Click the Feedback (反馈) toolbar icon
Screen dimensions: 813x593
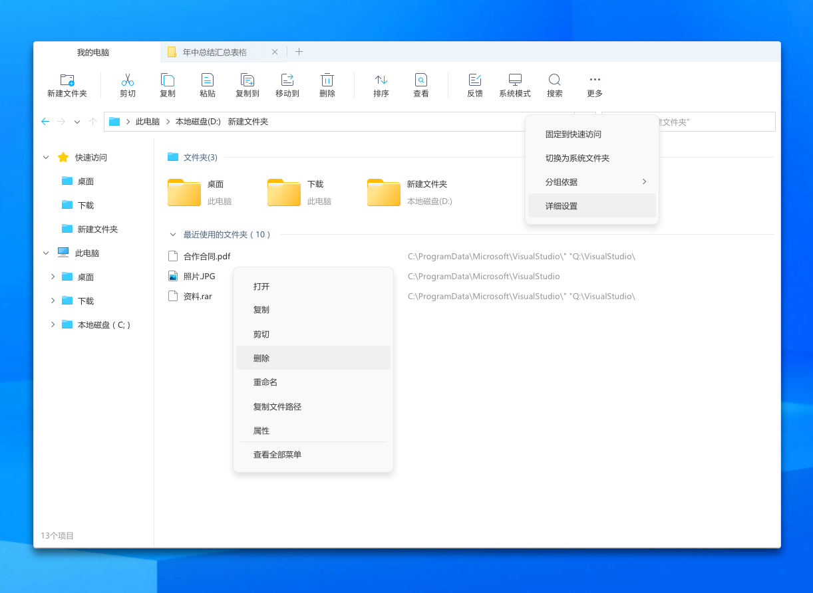(475, 80)
